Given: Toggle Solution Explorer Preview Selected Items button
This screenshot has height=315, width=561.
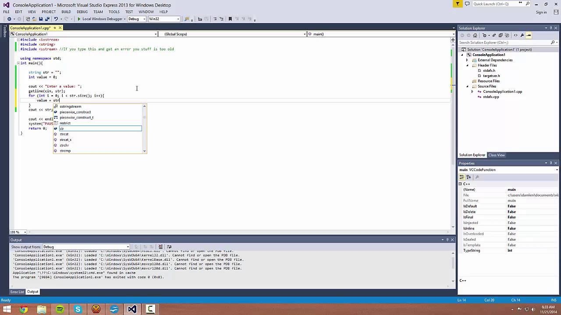Looking at the screenshot, I should 529,35.
